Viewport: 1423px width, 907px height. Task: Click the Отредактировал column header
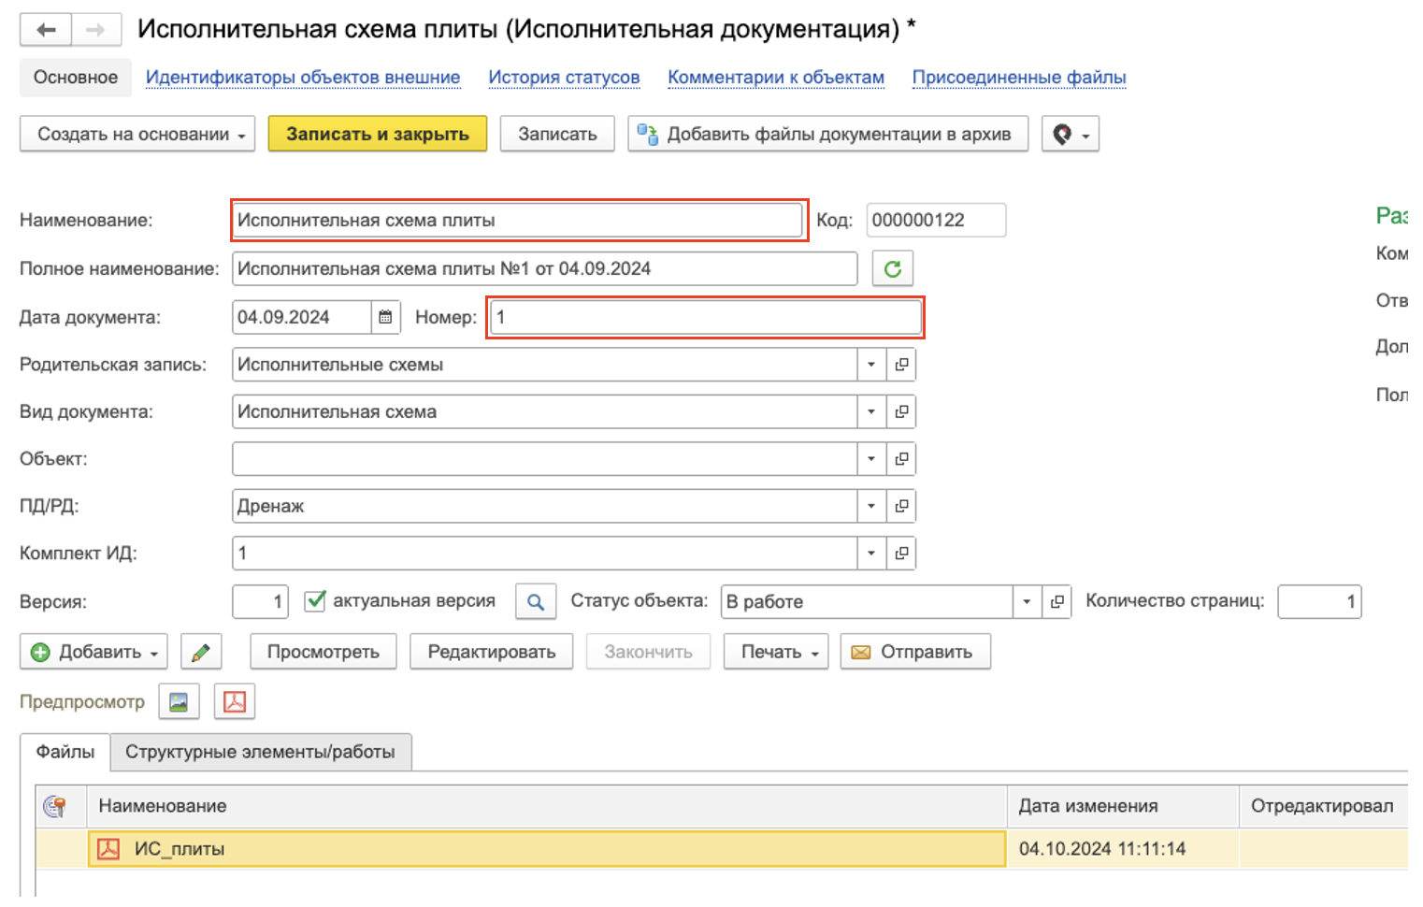1323,806
